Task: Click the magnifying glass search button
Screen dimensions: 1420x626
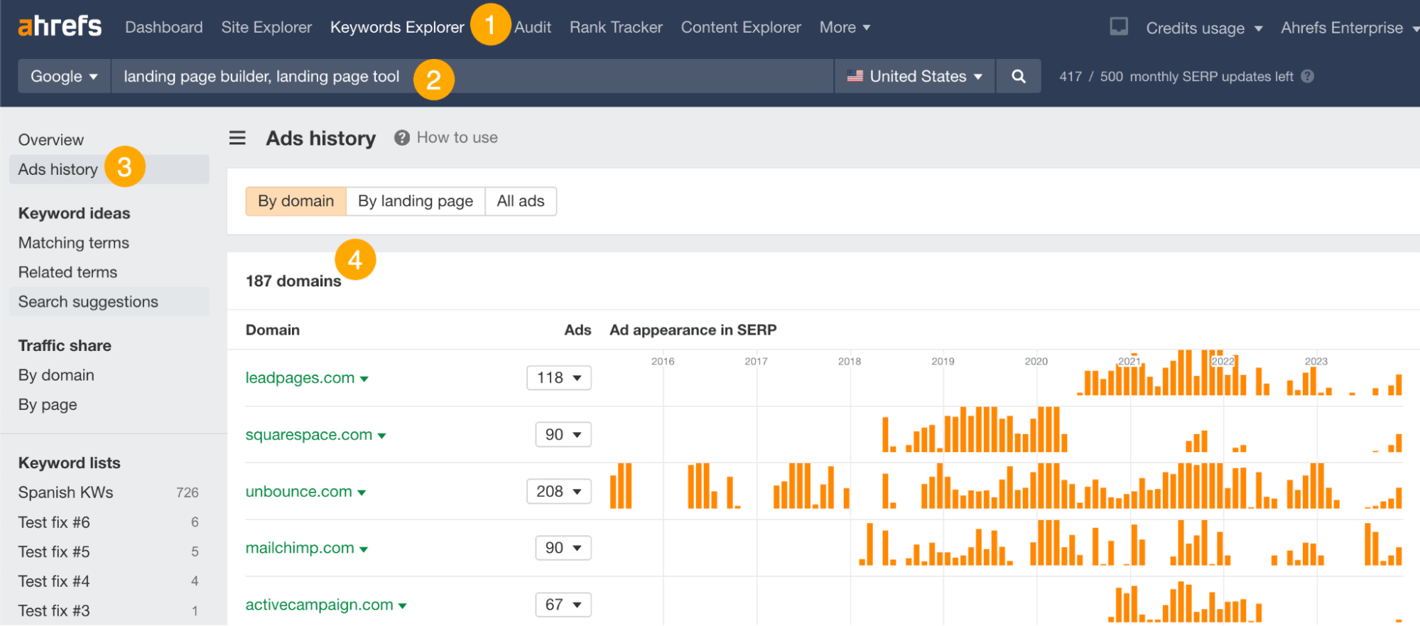Action: [x=1018, y=77]
